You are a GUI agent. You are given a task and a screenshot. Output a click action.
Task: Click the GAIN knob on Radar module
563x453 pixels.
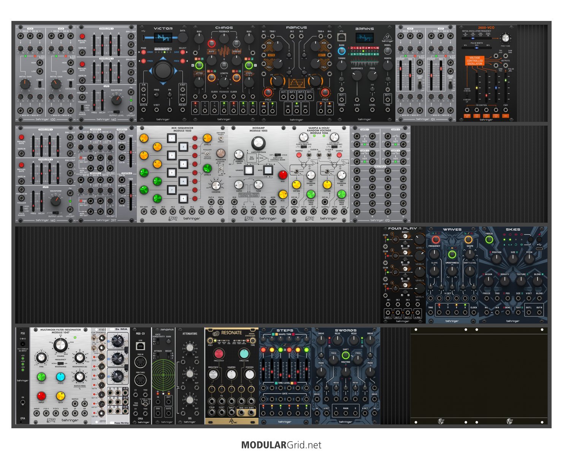168,341
